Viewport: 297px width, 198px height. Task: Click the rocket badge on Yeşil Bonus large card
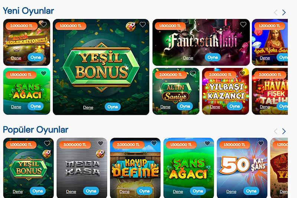point(131,26)
